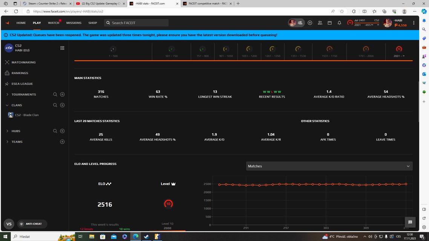Screen dimensions: 429x241
Task: Click the last data point on the ELO chart
Action: 406,184
